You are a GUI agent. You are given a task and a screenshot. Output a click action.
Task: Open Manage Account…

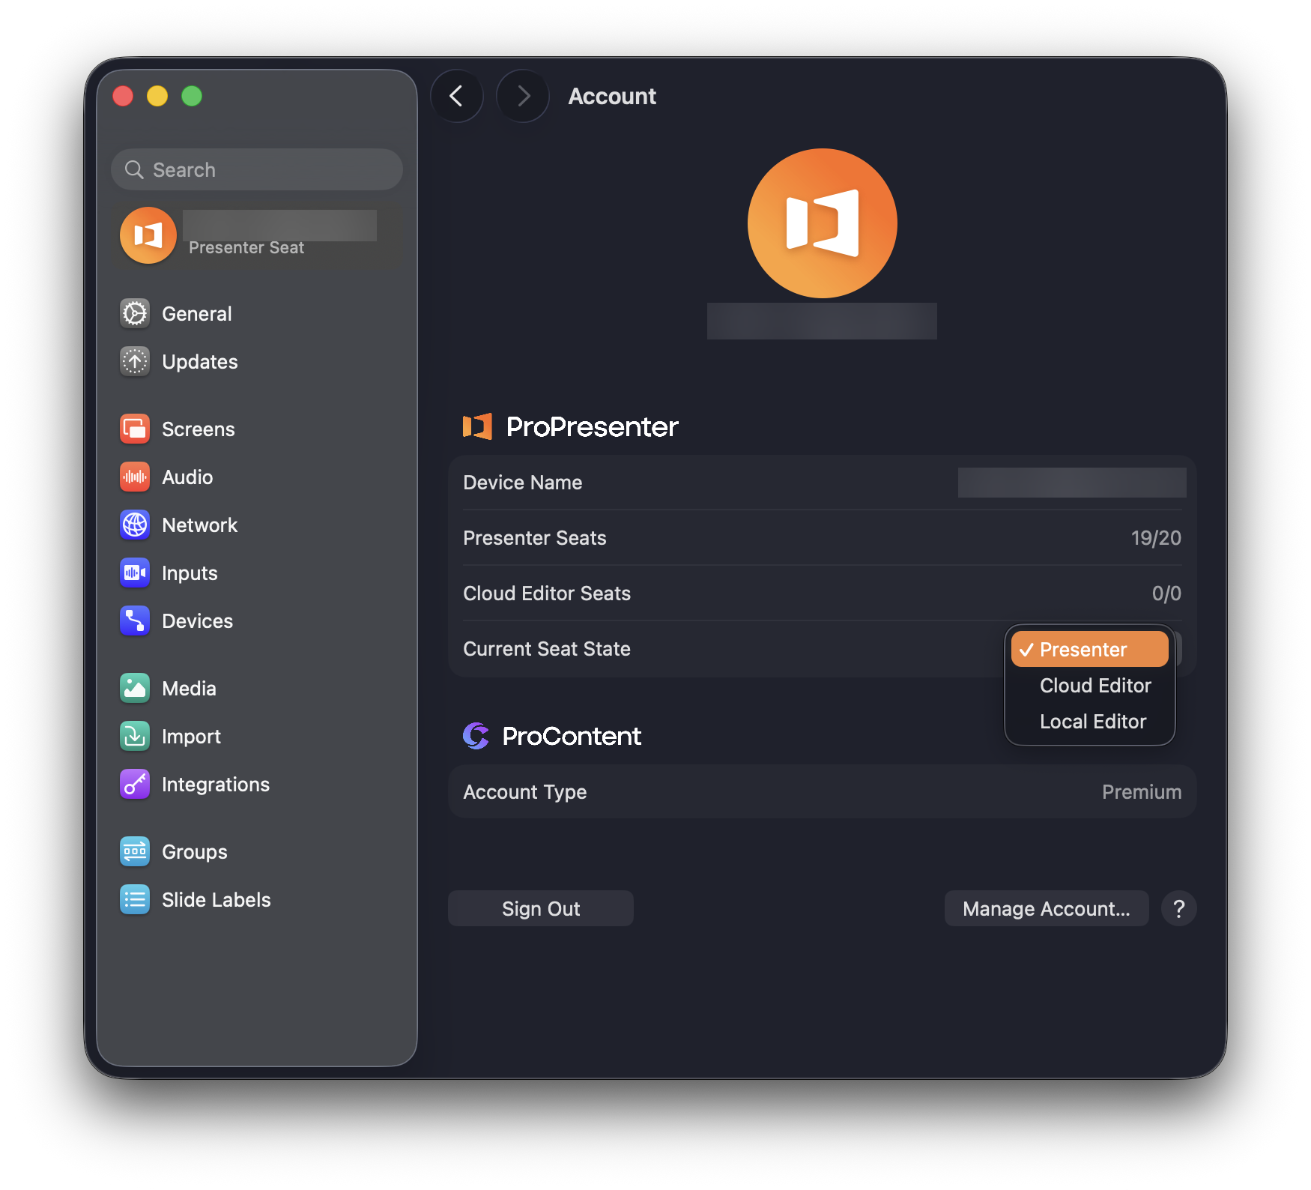[x=1047, y=908]
